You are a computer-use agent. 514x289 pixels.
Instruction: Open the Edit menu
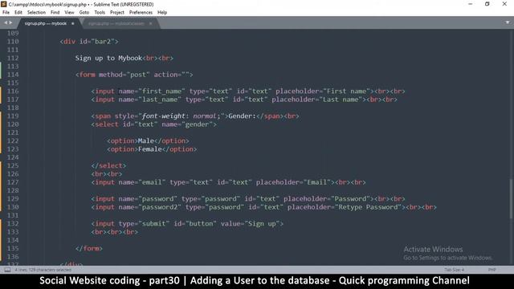pos(18,13)
